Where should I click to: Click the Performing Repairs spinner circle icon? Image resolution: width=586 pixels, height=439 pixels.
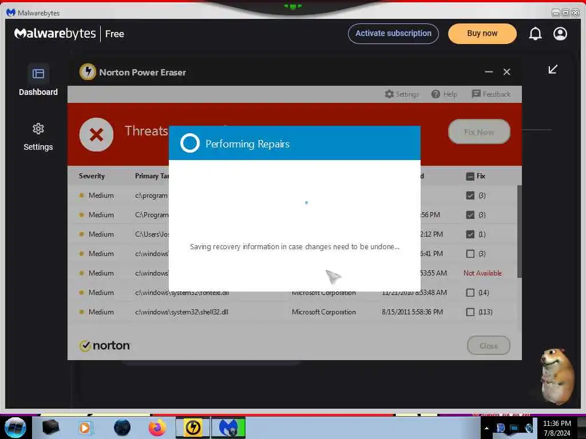[x=190, y=143]
